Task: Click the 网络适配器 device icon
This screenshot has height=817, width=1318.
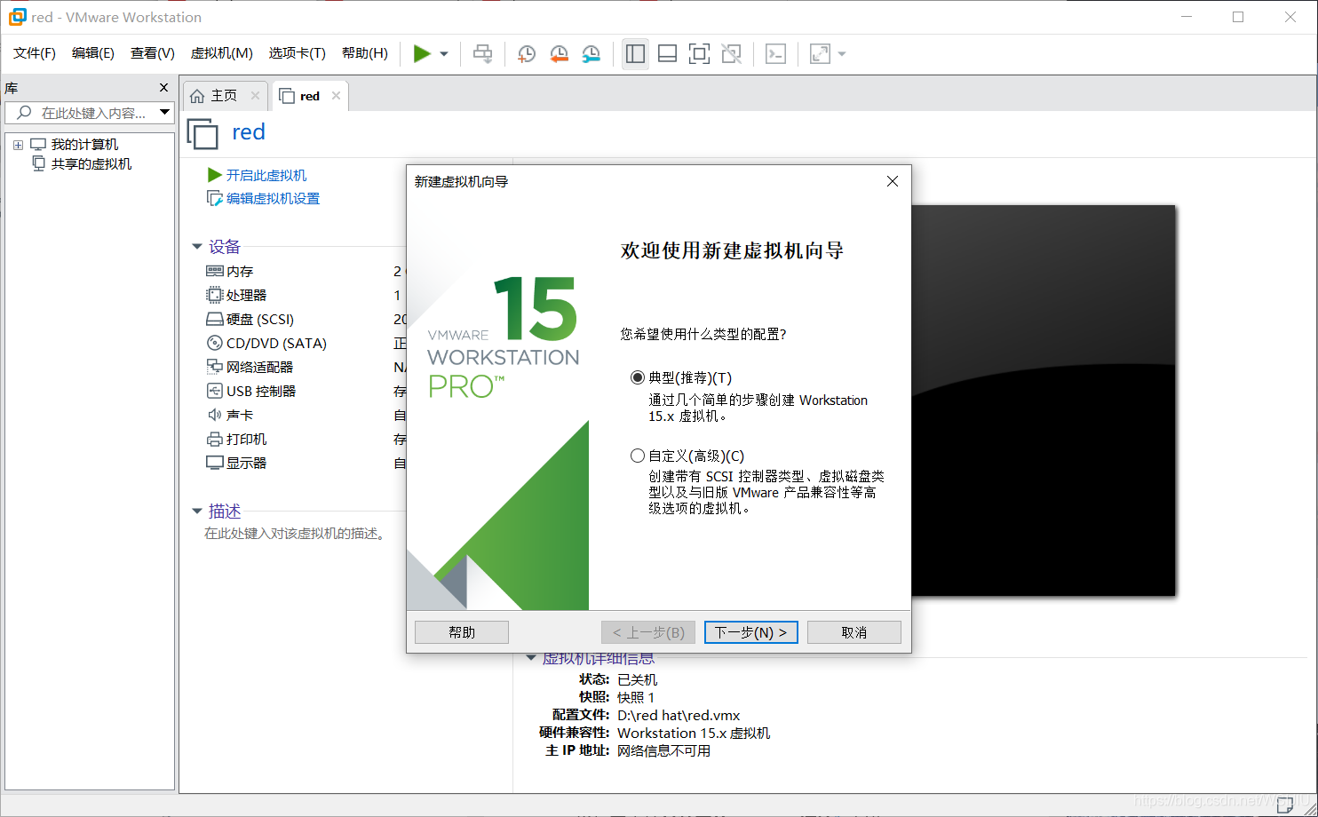Action: 215,367
